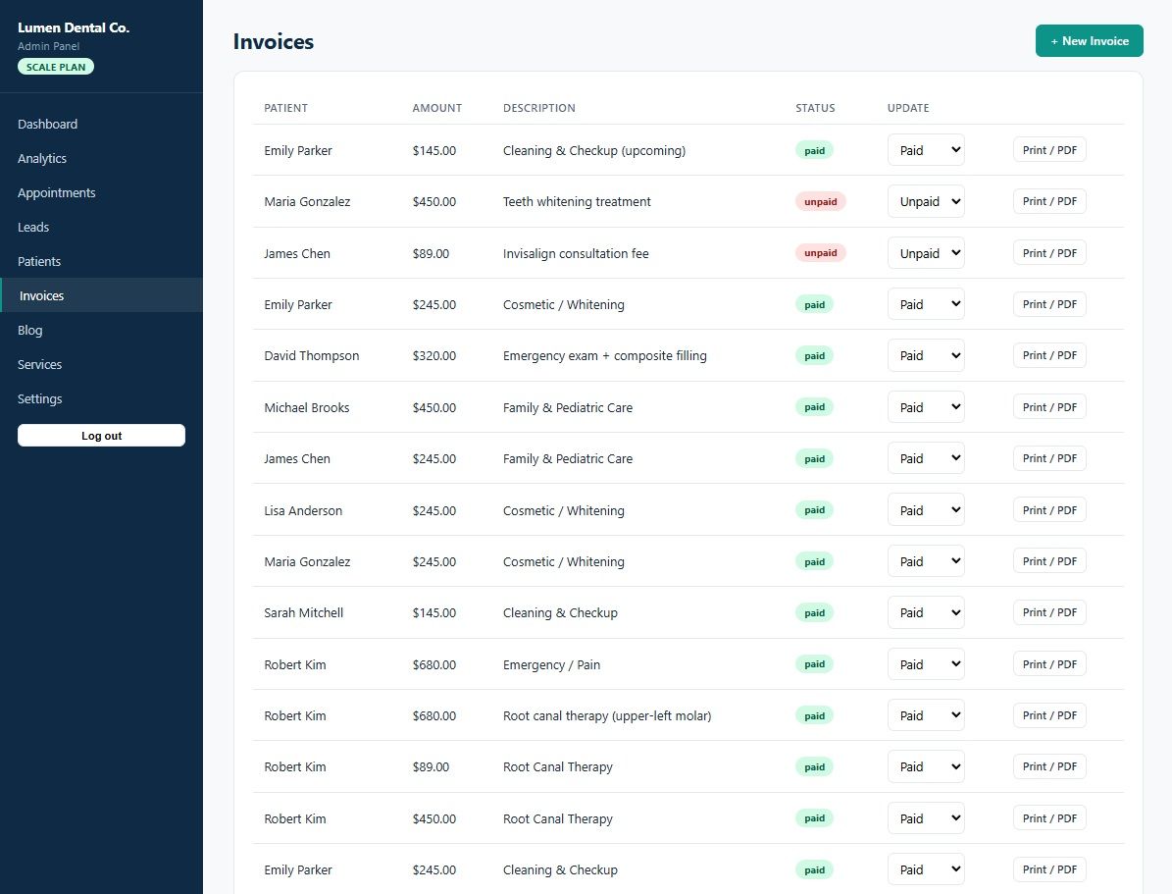This screenshot has width=1172, height=894.
Task: Open the Patients section
Action: coord(101,262)
